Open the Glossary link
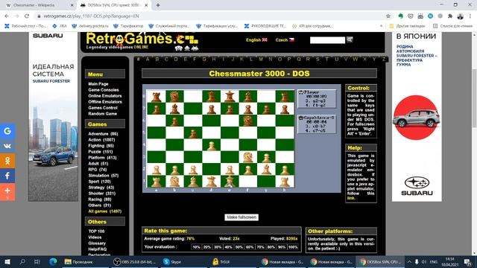This screenshot has height=268, width=477. pos(97,243)
